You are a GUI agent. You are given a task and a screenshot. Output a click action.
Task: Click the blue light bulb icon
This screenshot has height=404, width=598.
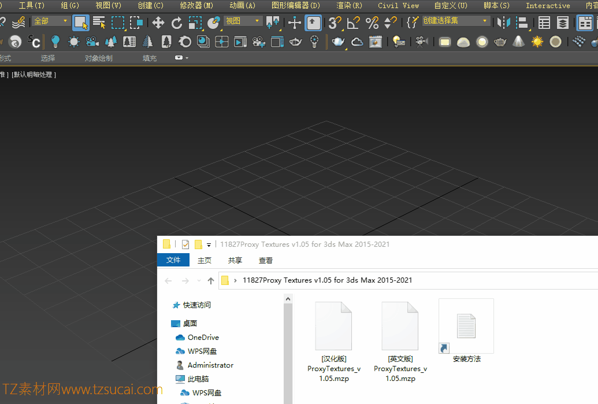55,41
